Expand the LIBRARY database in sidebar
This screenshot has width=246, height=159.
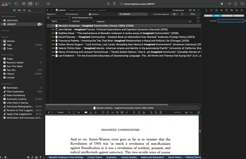click(2, 24)
